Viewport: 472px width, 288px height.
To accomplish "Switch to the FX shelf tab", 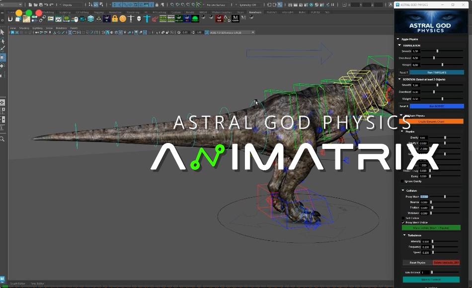I will point(147,11).
